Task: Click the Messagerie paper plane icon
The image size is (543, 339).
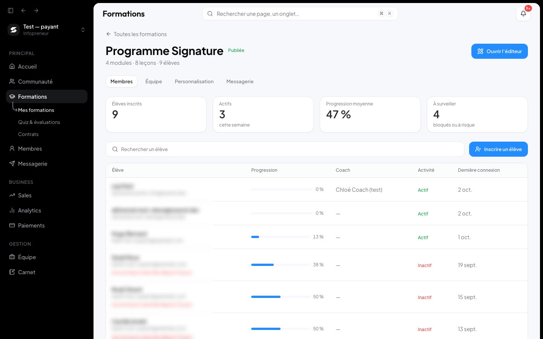Action: [12, 163]
